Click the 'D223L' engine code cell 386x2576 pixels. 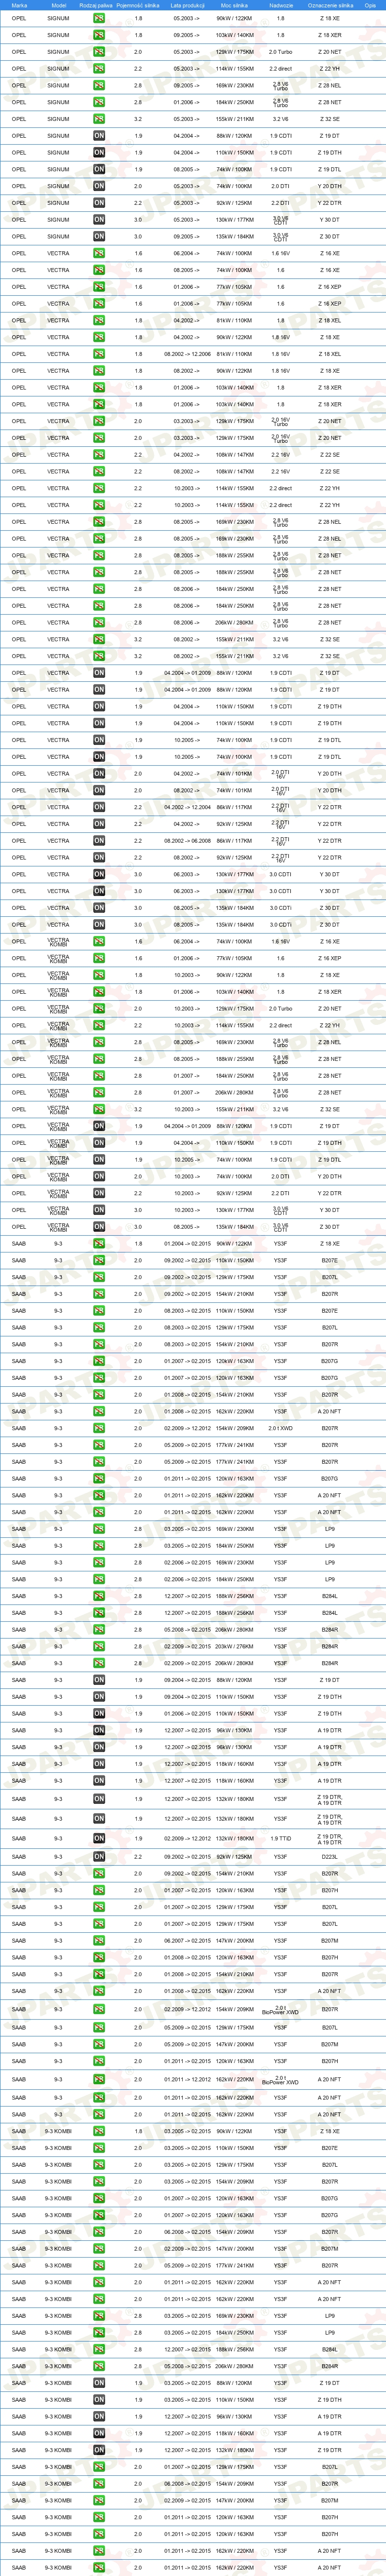coord(330,1856)
